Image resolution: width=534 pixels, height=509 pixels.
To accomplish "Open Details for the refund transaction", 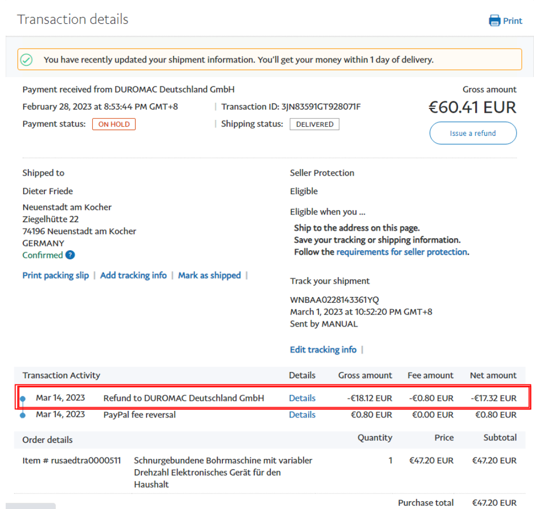I will 302,398.
